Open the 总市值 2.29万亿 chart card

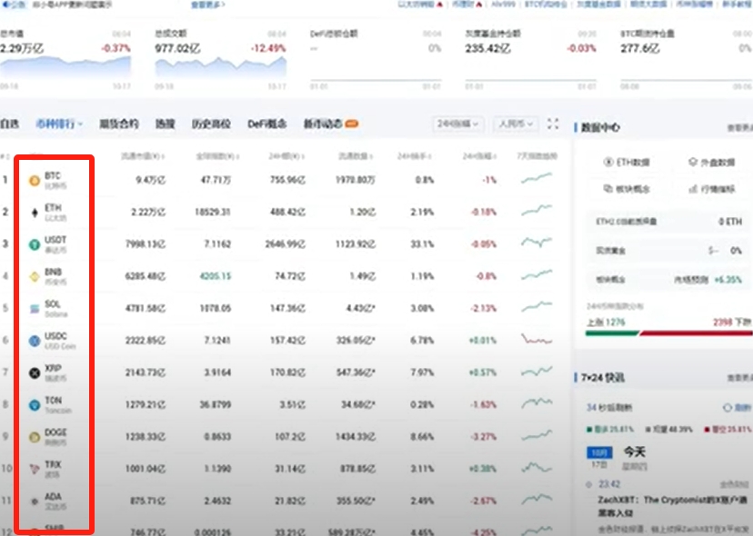coord(65,59)
